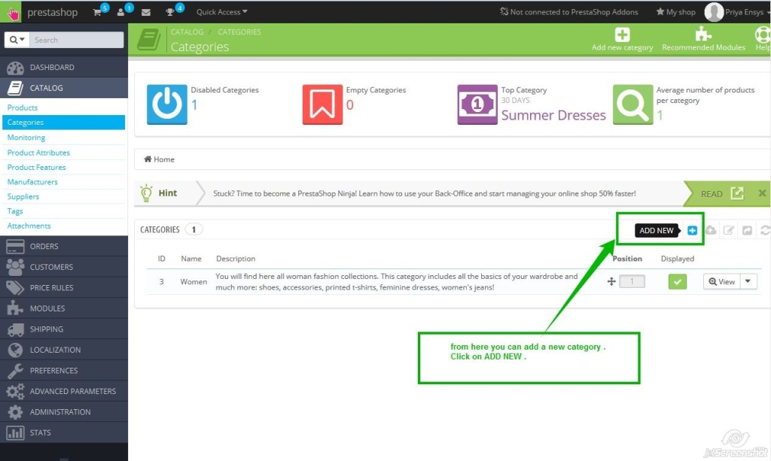Image resolution: width=771 pixels, height=461 pixels.
Task: Open the messages envelope icon
Action: pos(146,12)
